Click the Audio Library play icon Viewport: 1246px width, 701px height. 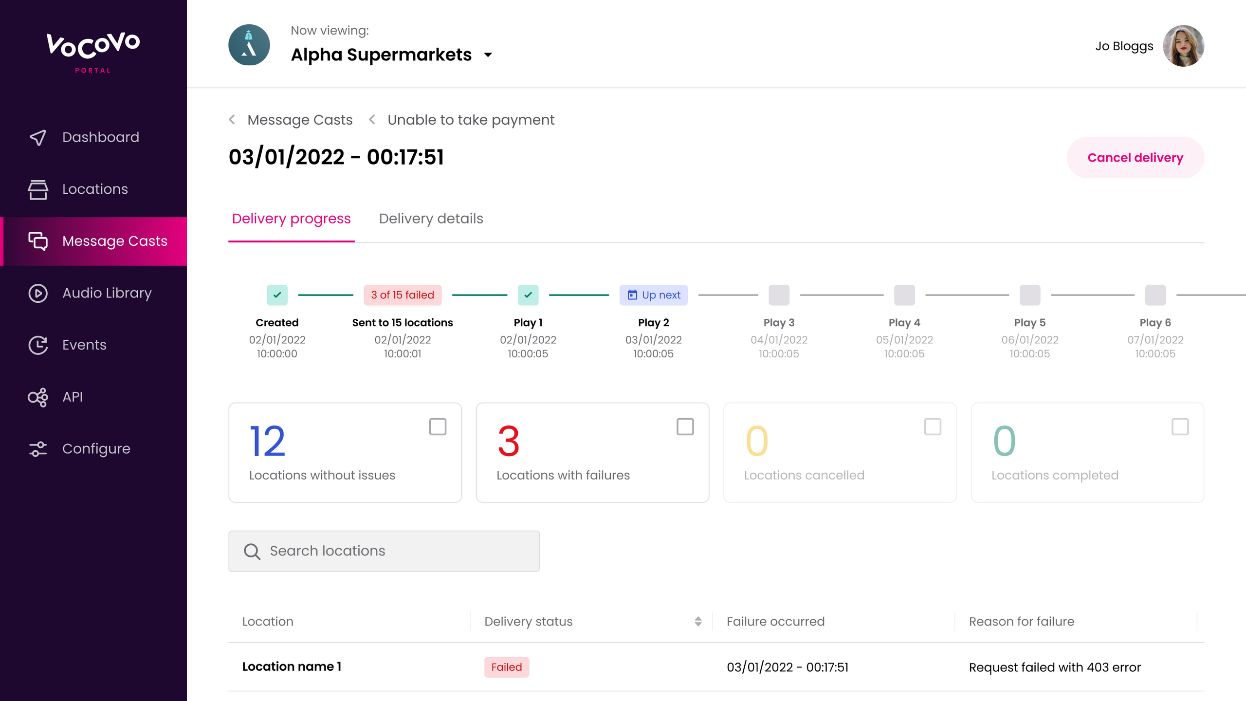click(x=38, y=293)
